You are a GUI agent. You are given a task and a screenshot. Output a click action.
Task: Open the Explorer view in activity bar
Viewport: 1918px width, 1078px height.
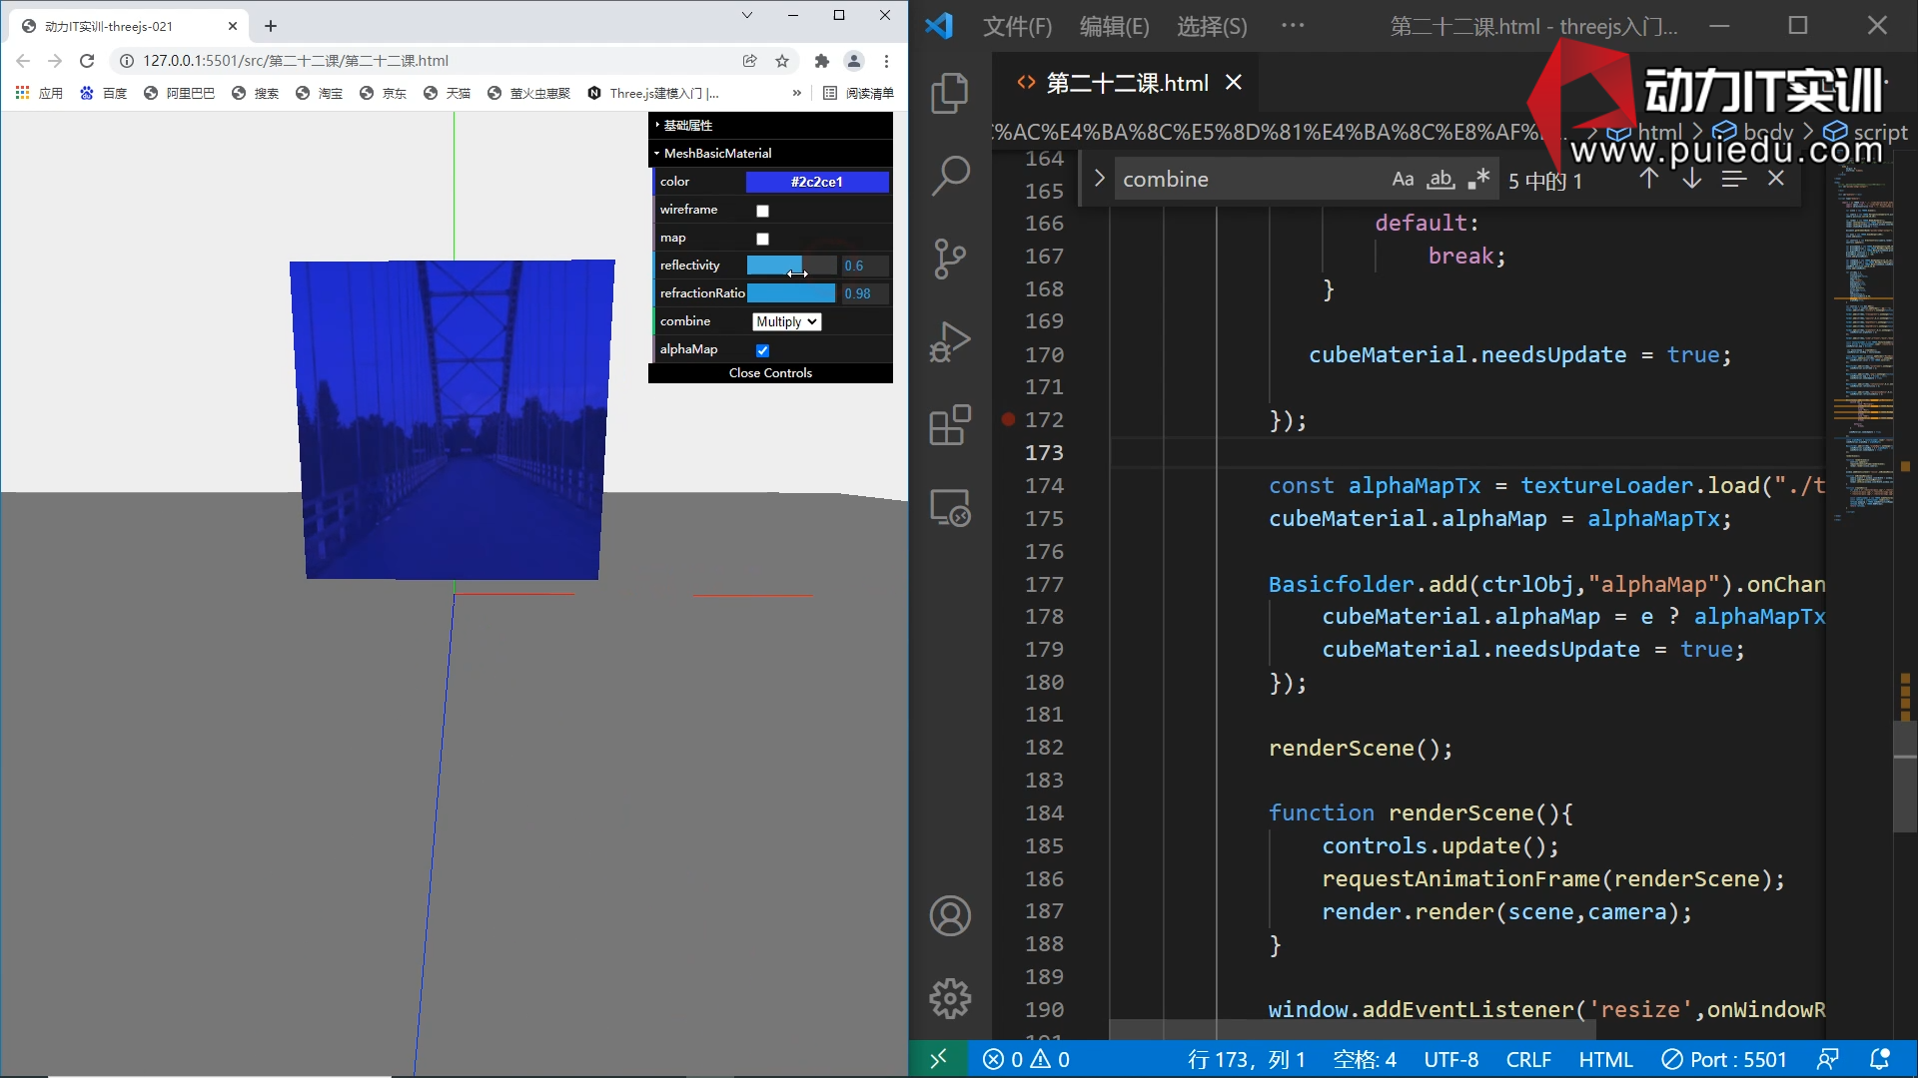tap(949, 94)
